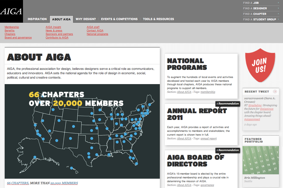
Task: Switch to the Why Design? tab
Action: click(x=86, y=19)
